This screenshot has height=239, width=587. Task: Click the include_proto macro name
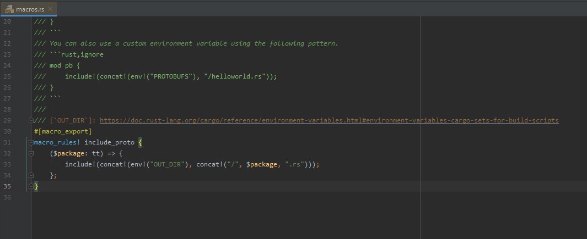pos(109,142)
